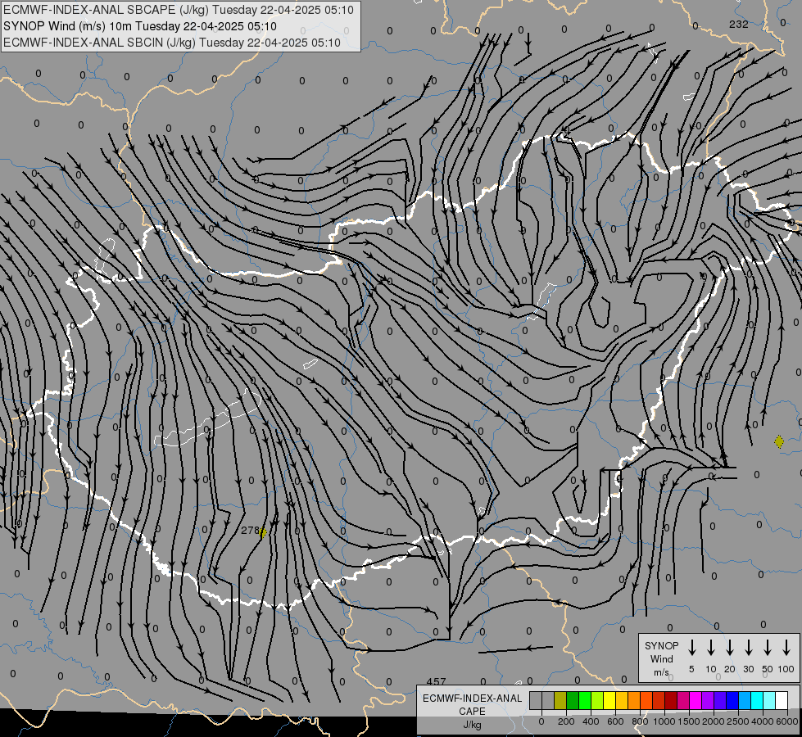
Task: Click the 1500 tick label on CAPE scale
Action: click(688, 721)
